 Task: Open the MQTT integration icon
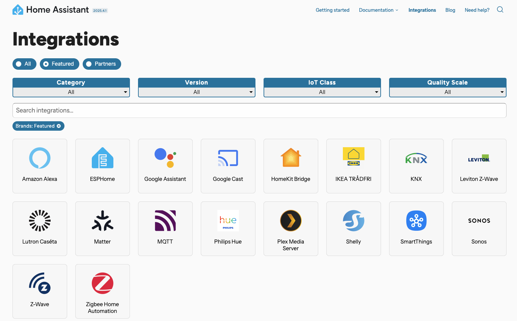(165, 221)
